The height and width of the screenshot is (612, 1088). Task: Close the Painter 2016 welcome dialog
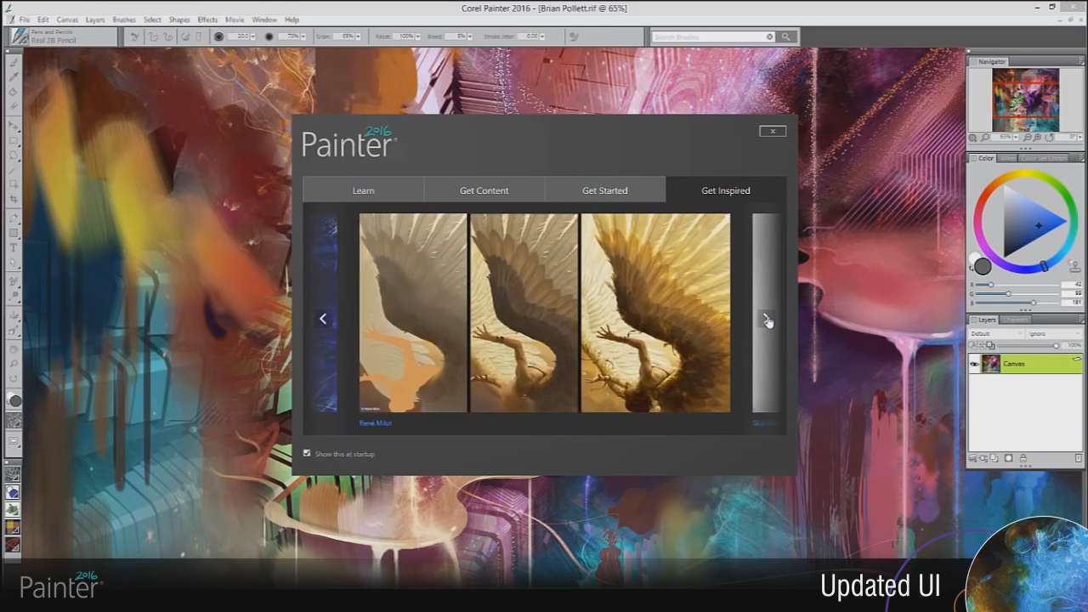pos(773,131)
